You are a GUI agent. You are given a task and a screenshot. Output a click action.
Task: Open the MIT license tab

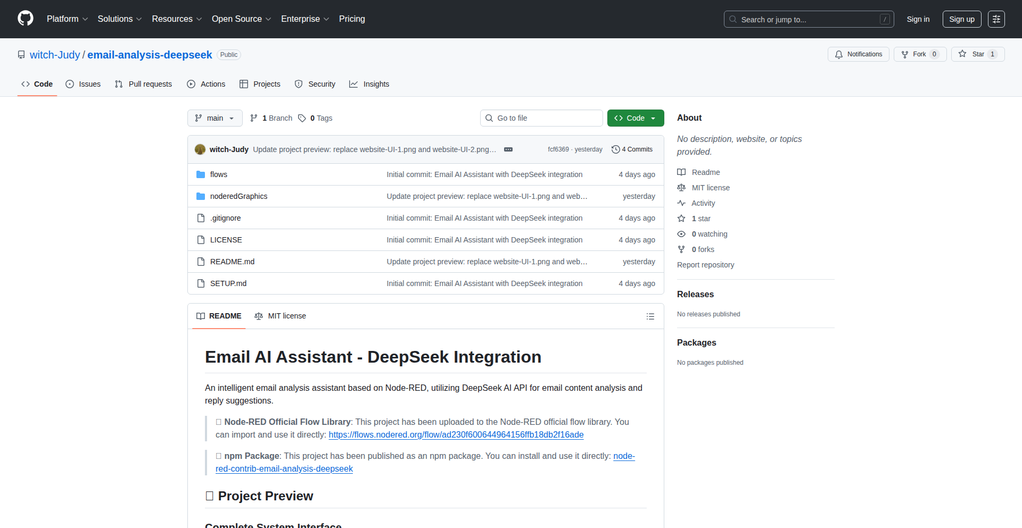(281, 316)
